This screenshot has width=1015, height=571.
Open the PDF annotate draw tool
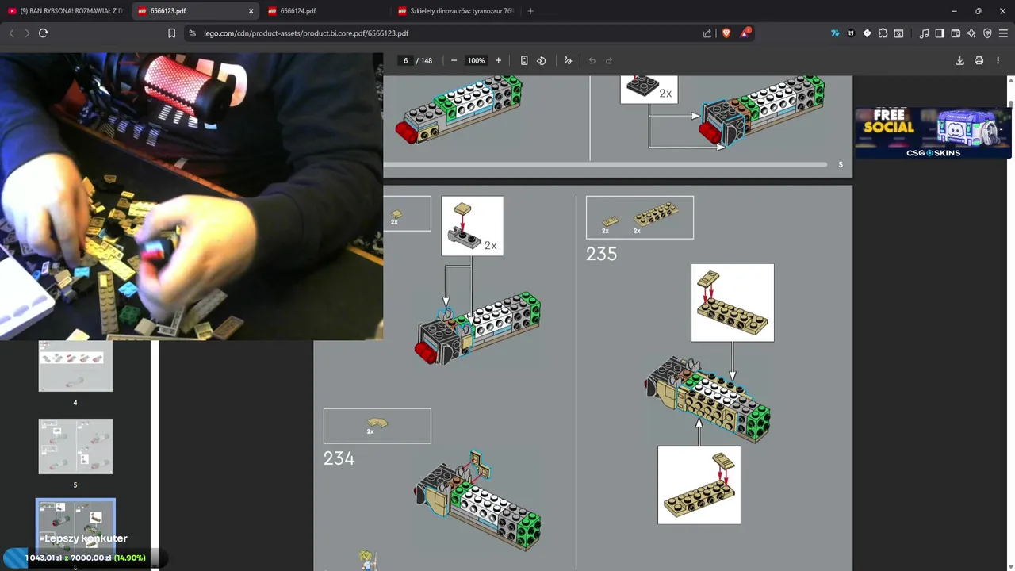pyautogui.click(x=568, y=60)
